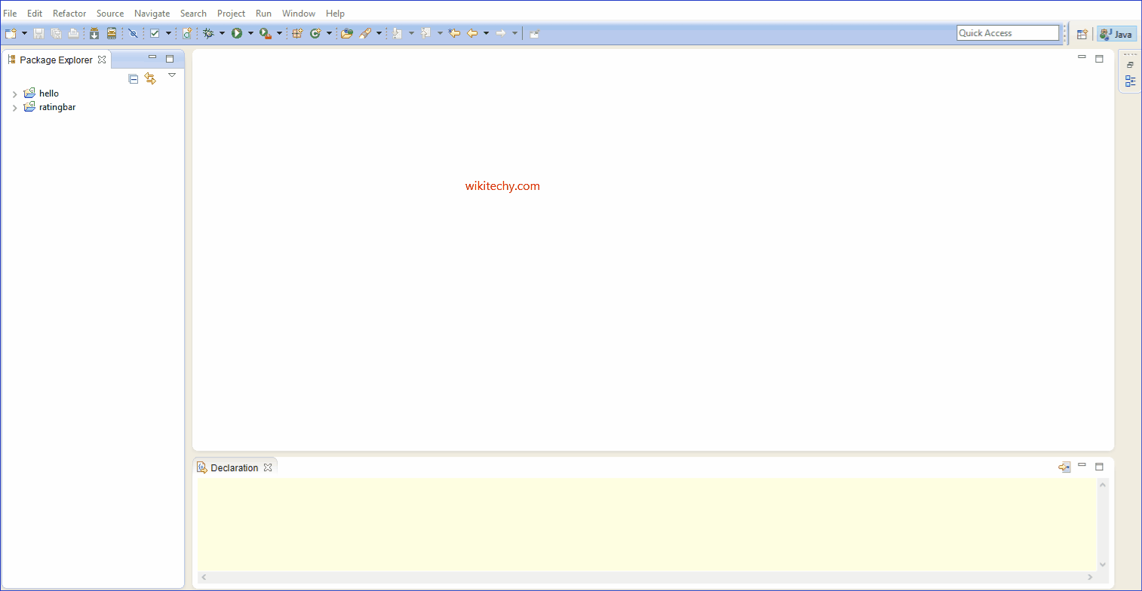1142x591 pixels.
Task: Open the Refactor menu
Action: 69,14
